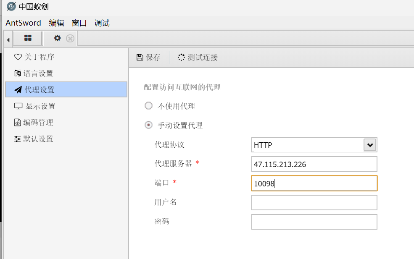The height and width of the screenshot is (259, 414).
Task: Open the 窗口 menu
Action: coord(79,23)
